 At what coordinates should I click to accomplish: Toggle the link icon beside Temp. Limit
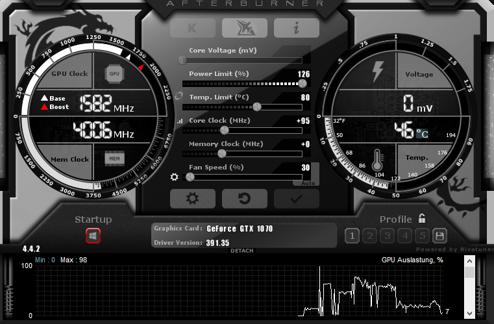pyautogui.click(x=179, y=96)
